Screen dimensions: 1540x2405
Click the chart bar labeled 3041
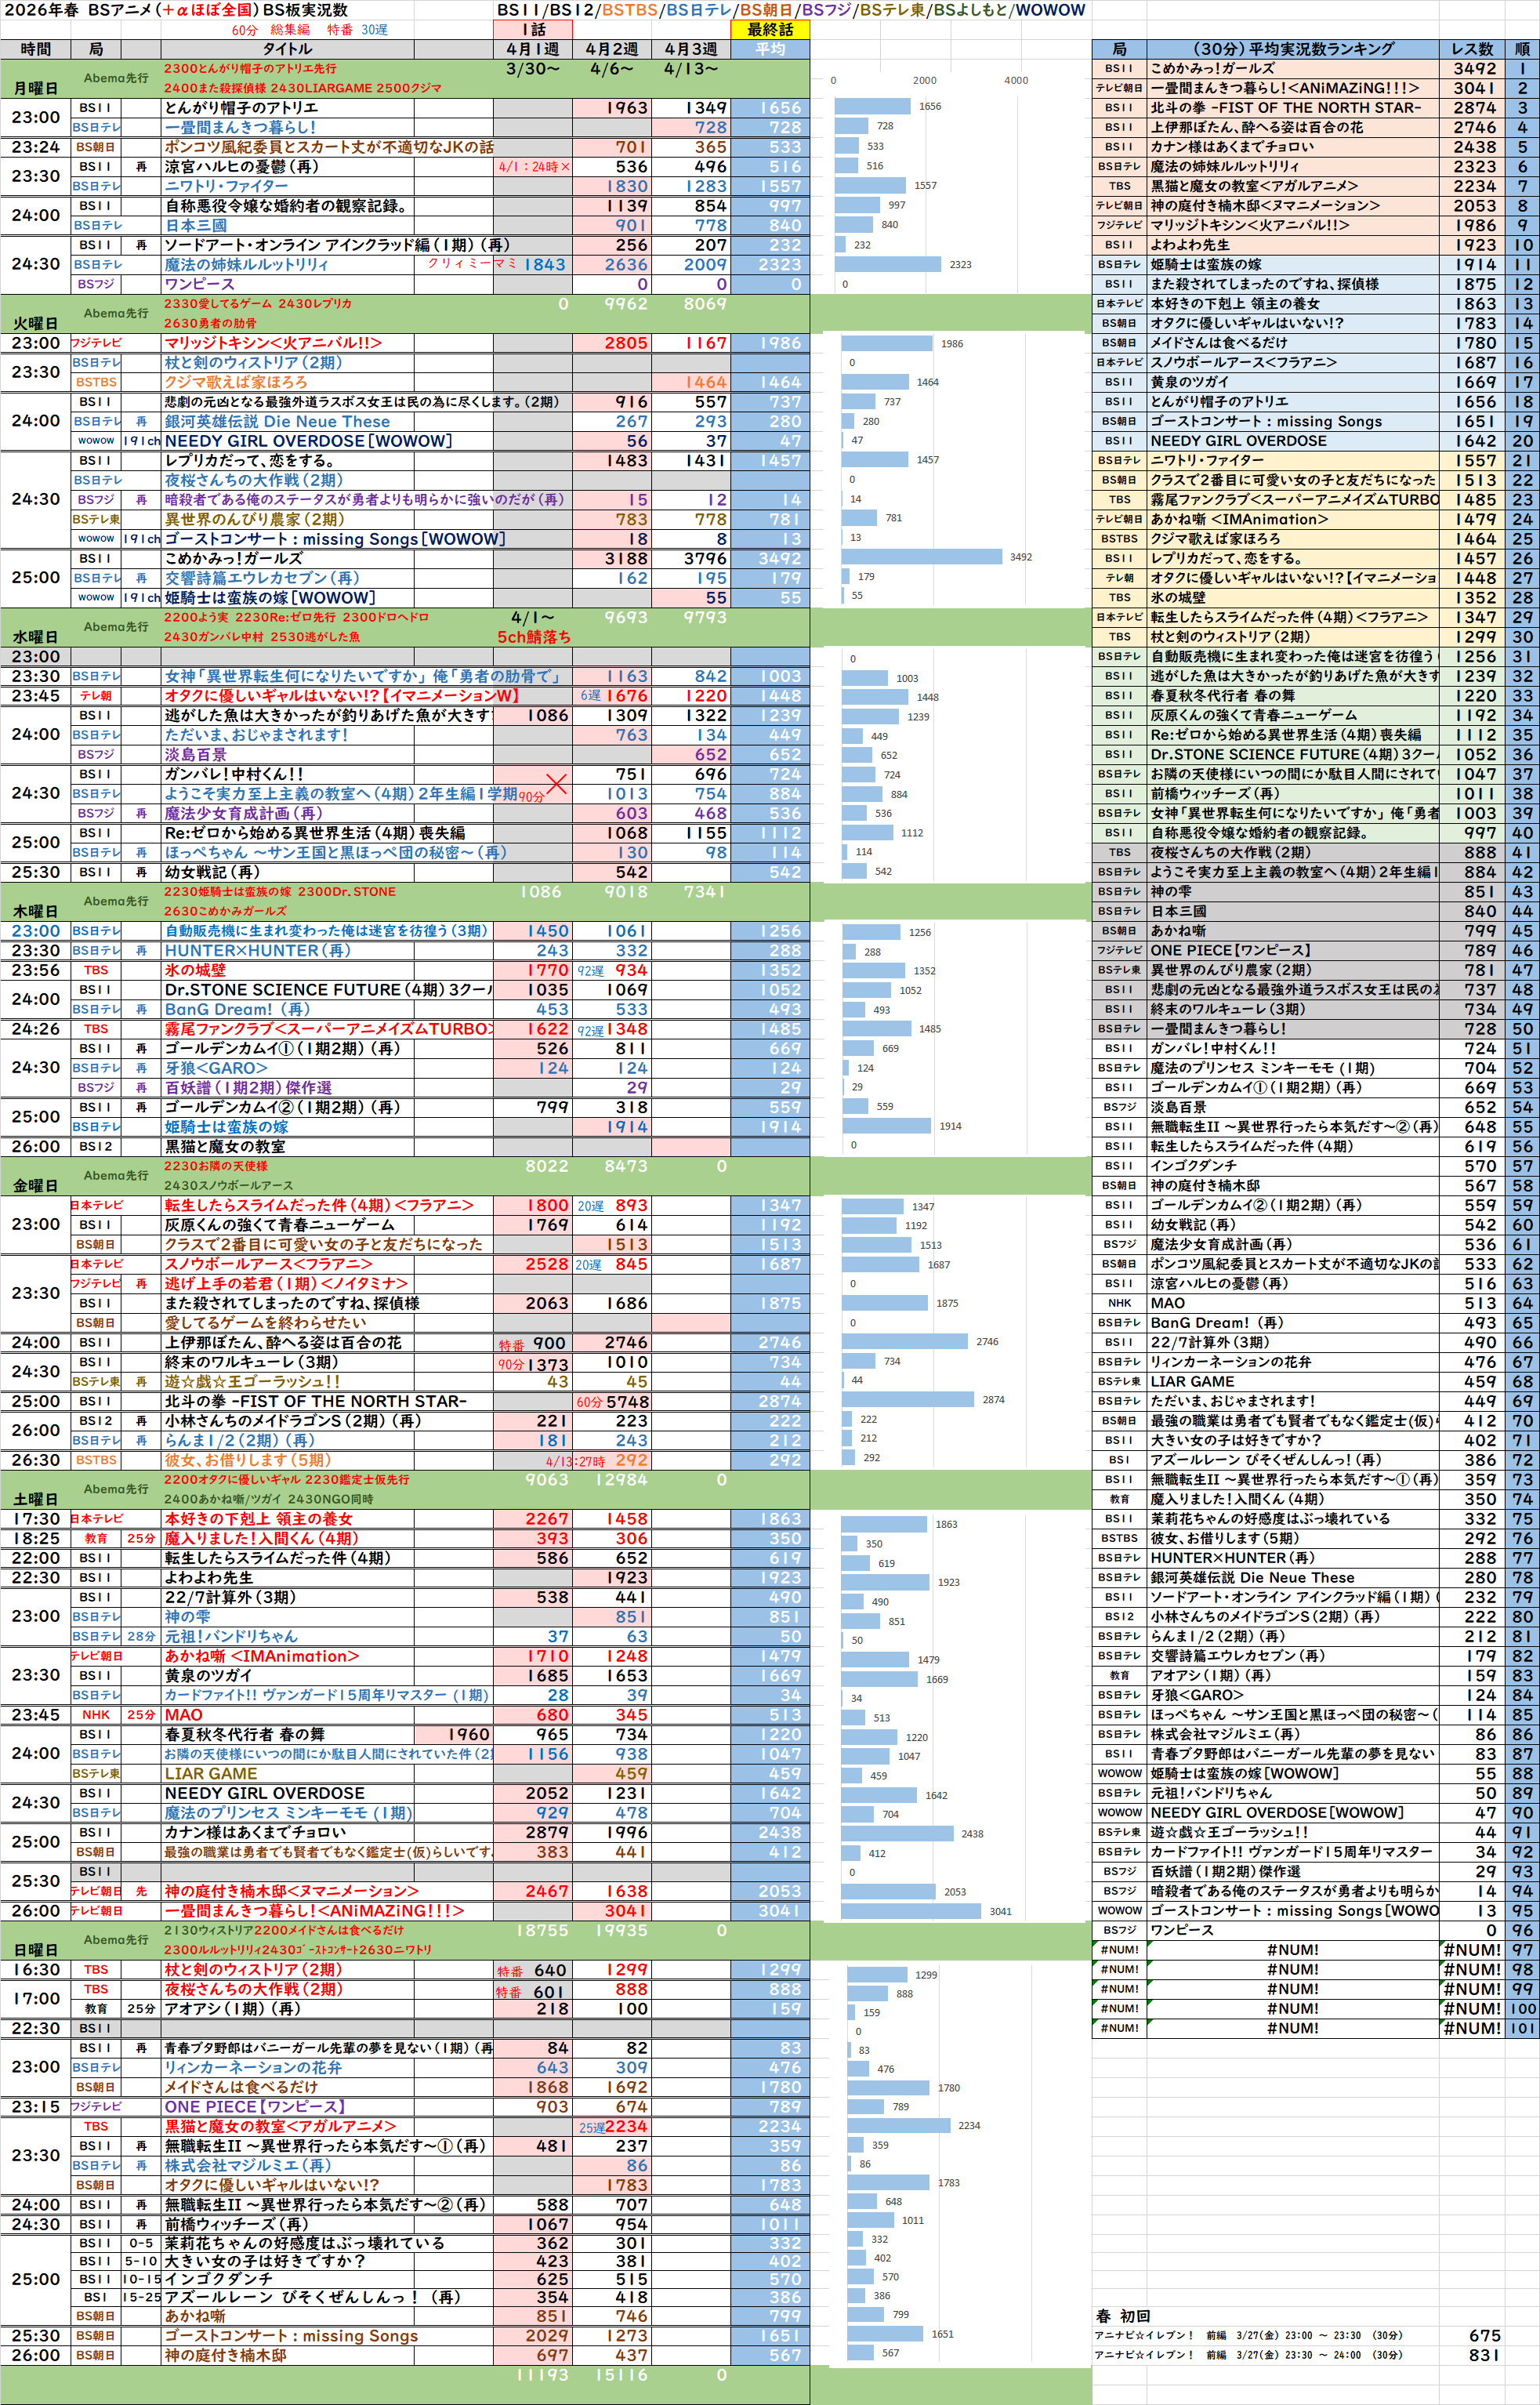click(x=912, y=1911)
